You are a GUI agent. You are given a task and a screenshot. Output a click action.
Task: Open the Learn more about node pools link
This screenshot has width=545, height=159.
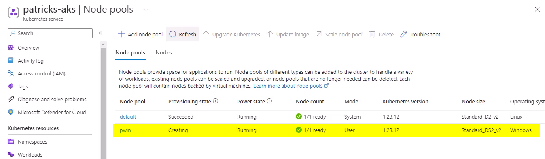tap(291, 86)
